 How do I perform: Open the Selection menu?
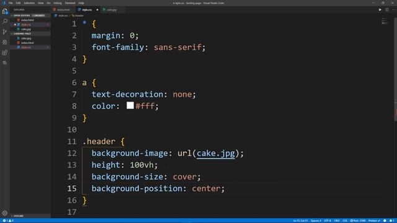click(29, 3)
